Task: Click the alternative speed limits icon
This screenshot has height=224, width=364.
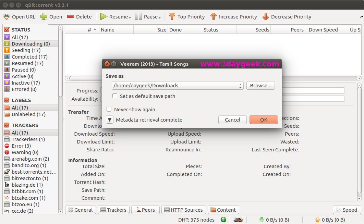Action: tap(238, 220)
